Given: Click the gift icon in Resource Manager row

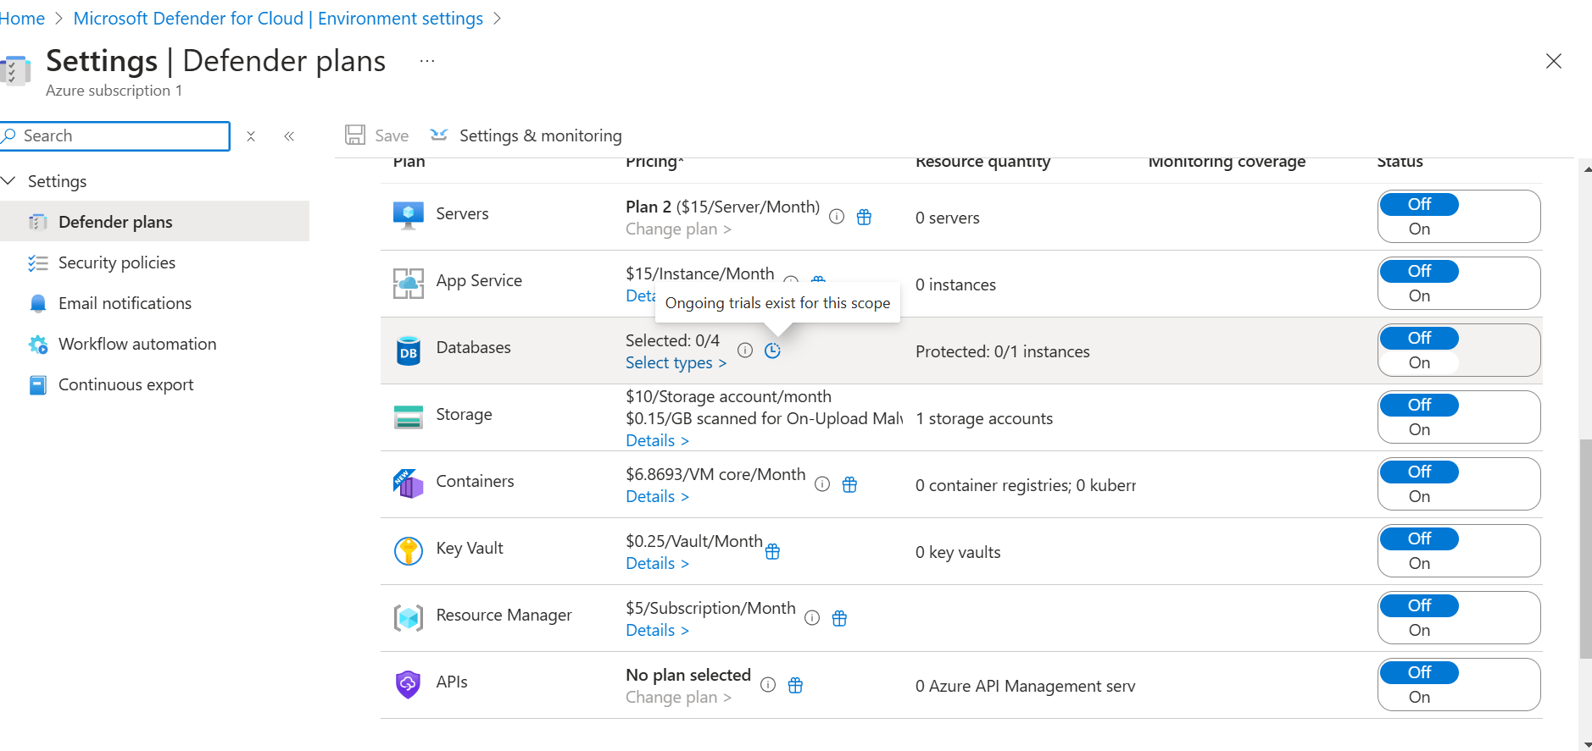Looking at the screenshot, I should click(x=839, y=618).
